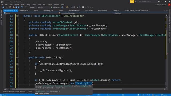The width and height of the screenshot is (171, 96).
Task: Open the Tools menu
Action: pyautogui.click(x=39, y=5)
